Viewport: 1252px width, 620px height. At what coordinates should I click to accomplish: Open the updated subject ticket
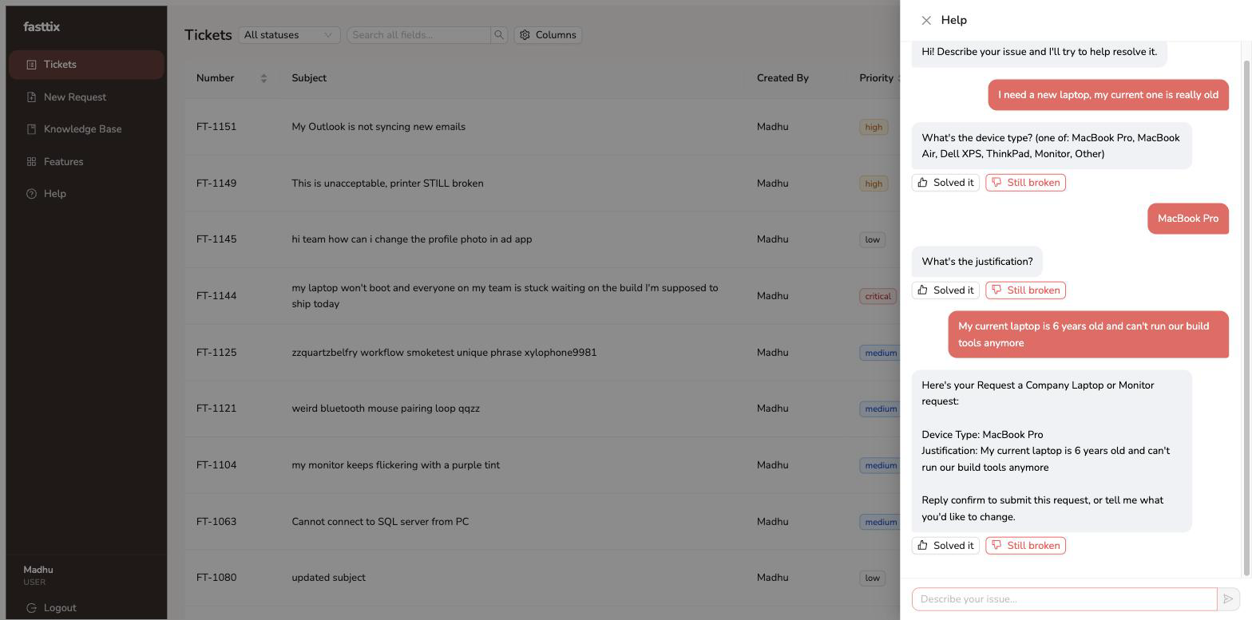[x=328, y=578]
